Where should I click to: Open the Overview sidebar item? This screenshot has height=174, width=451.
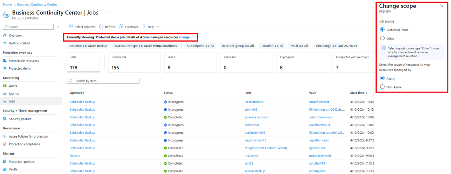[15, 36]
